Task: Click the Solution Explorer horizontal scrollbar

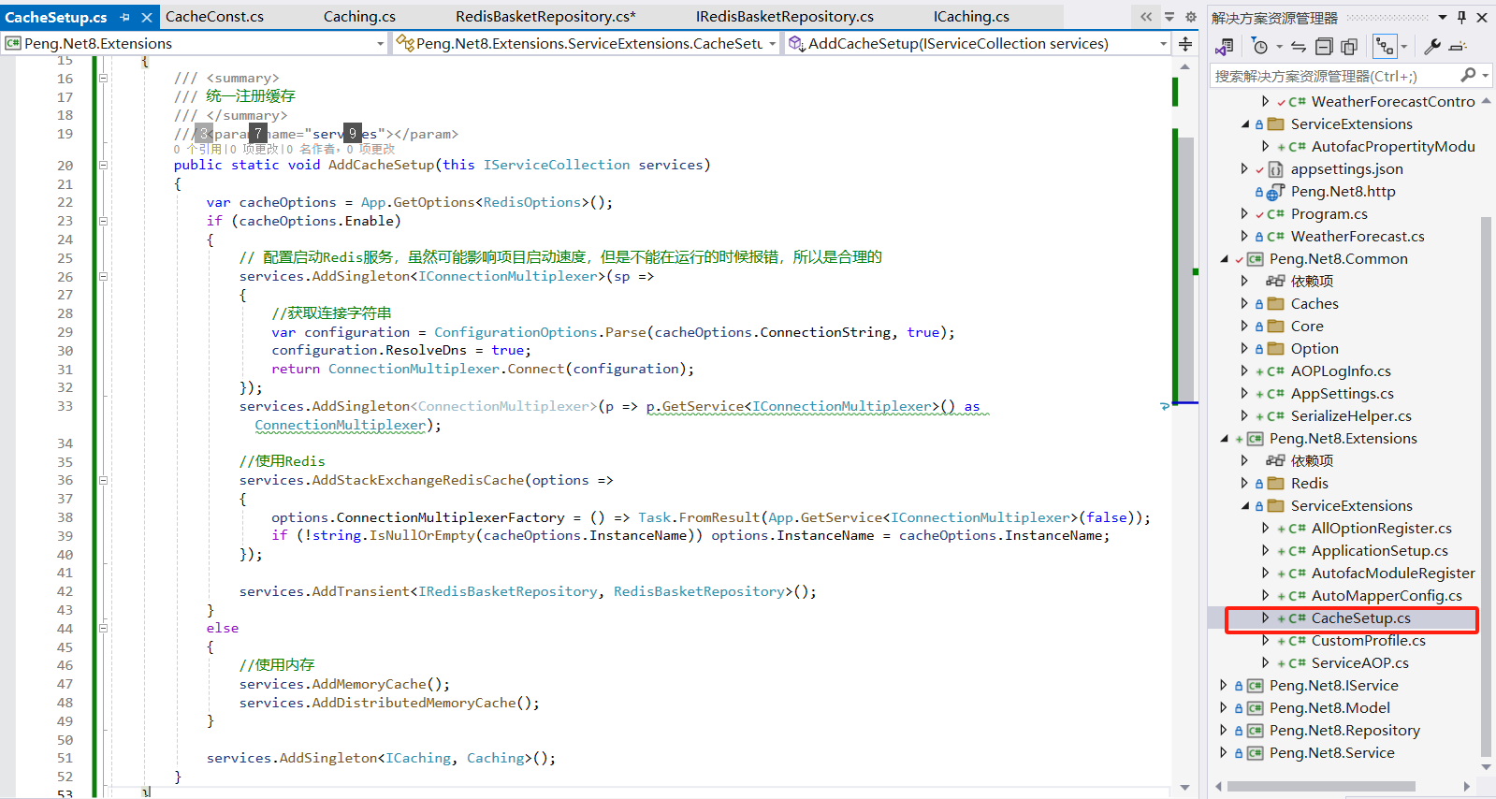Action: [1321, 786]
